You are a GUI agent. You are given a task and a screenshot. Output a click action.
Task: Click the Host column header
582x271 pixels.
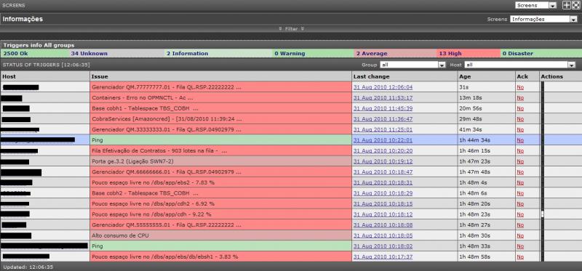(45, 76)
